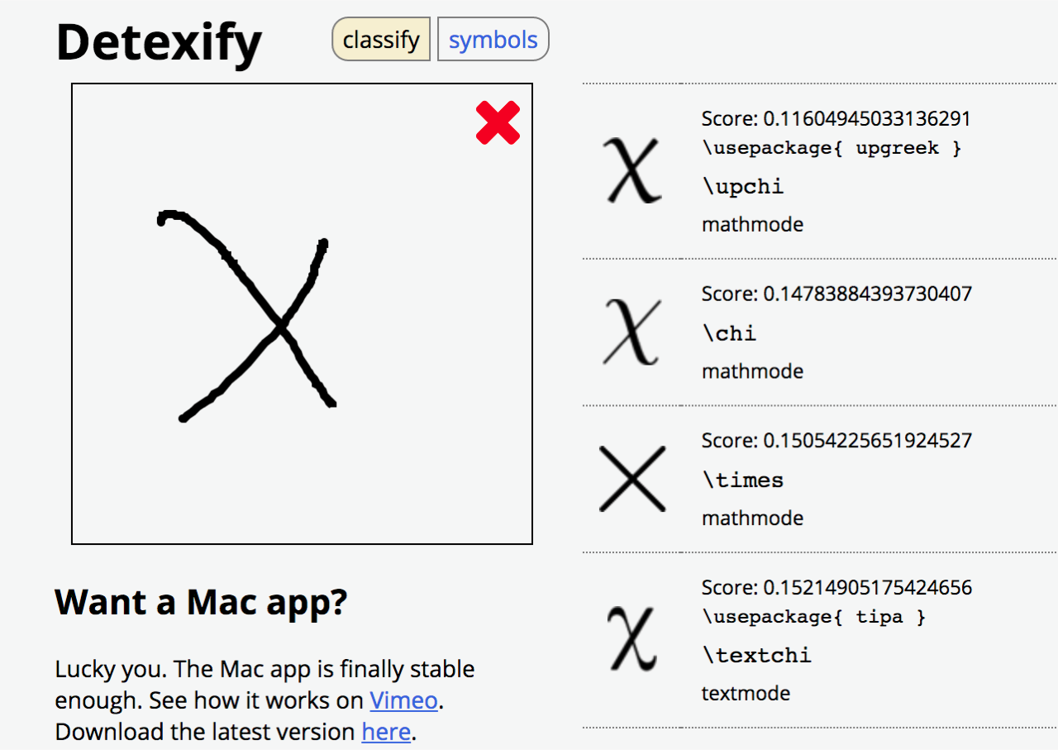The image size is (1058, 750).
Task: Click 'mathmode' label under \times
Action: point(752,518)
